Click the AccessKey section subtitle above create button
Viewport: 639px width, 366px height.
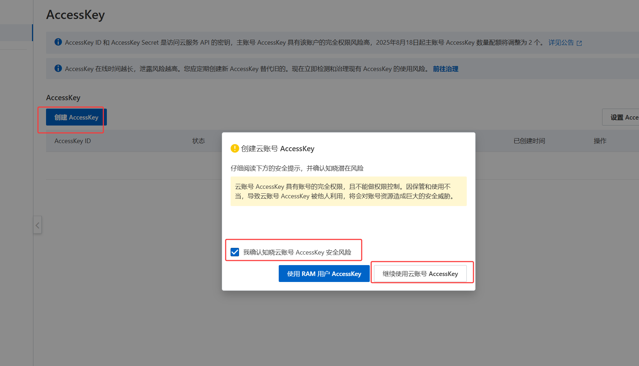63,98
